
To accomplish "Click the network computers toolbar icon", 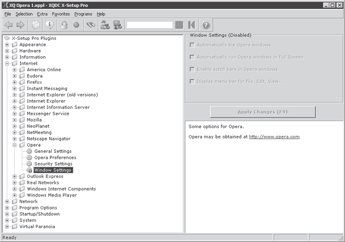I will [x=118, y=25].
